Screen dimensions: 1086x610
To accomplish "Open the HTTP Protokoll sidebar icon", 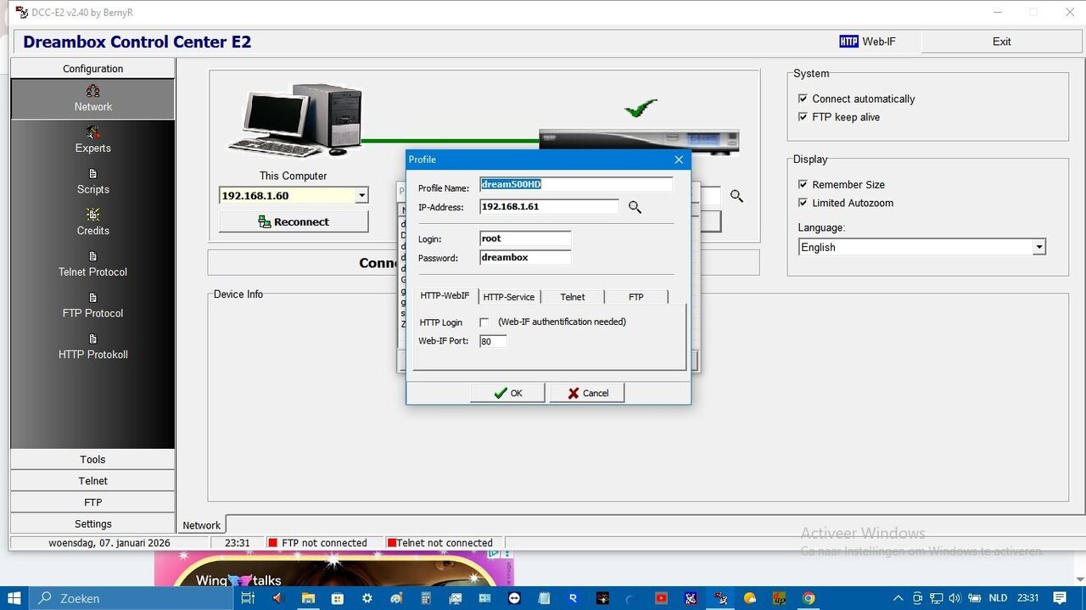I will 93,339.
